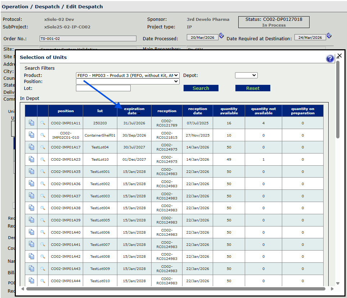
Task: Click magnifier icon for ContainerShelf01 row
Action: pyautogui.click(x=42, y=135)
